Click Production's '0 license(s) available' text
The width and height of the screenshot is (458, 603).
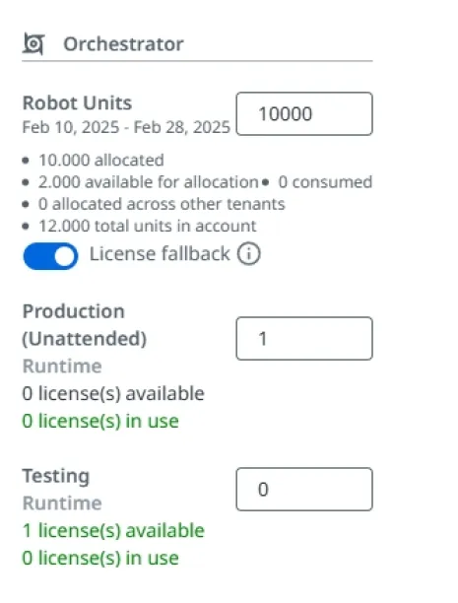point(113,393)
